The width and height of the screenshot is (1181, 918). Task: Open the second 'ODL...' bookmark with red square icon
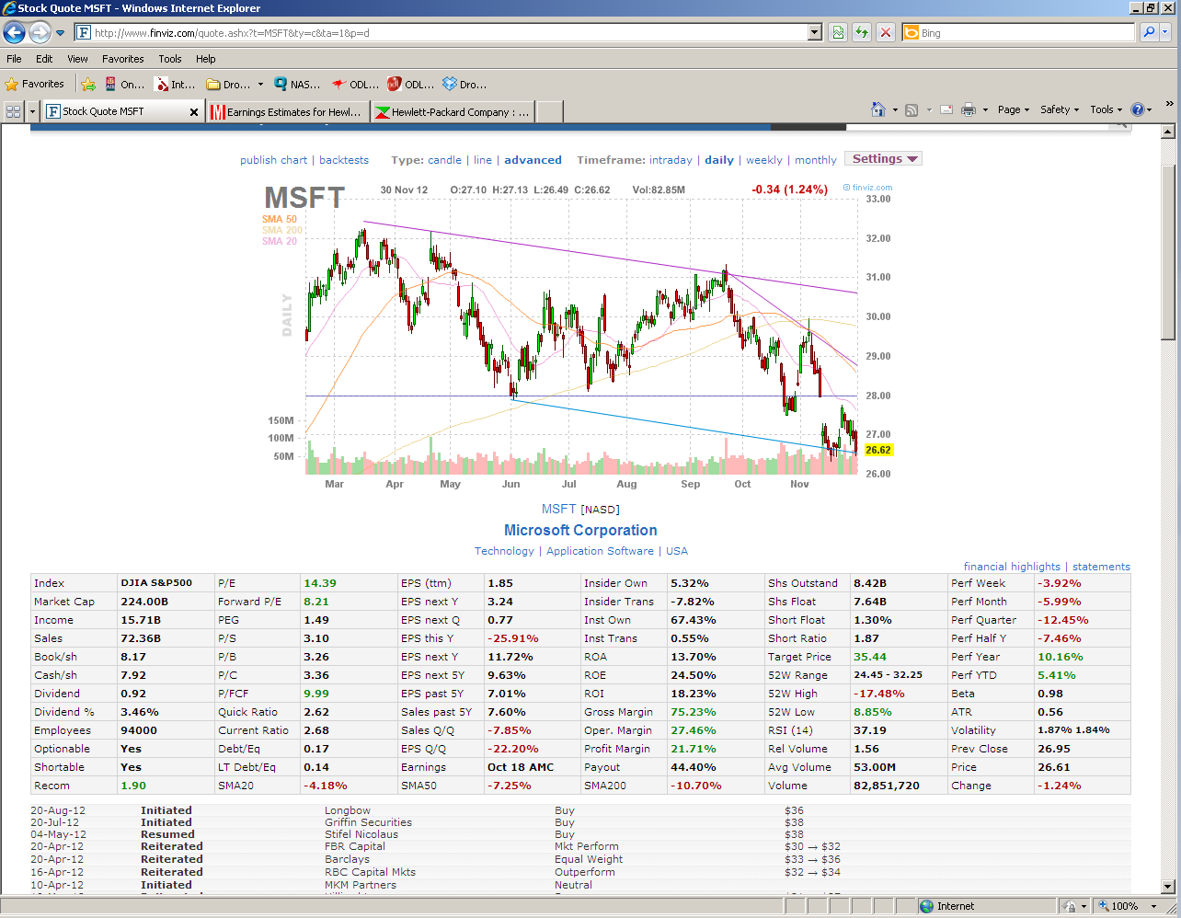410,85
